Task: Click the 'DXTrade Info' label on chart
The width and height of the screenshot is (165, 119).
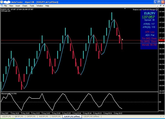Action: tap(6, 11)
